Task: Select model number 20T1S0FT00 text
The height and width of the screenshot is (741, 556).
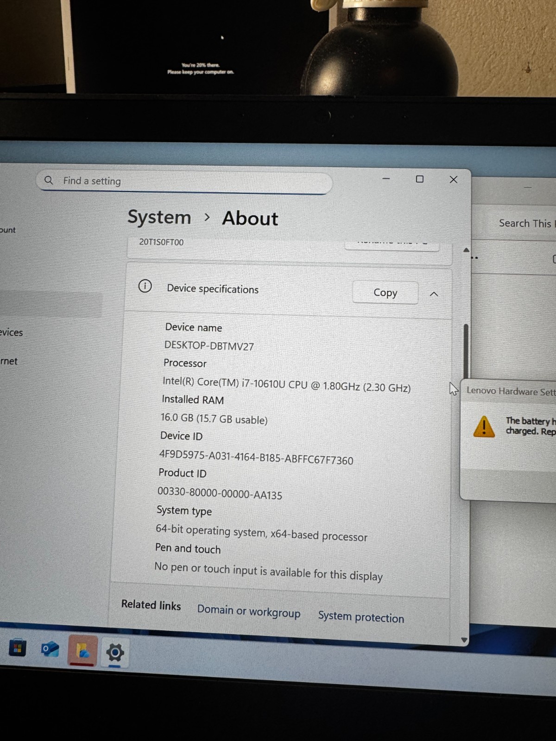Action: [161, 242]
